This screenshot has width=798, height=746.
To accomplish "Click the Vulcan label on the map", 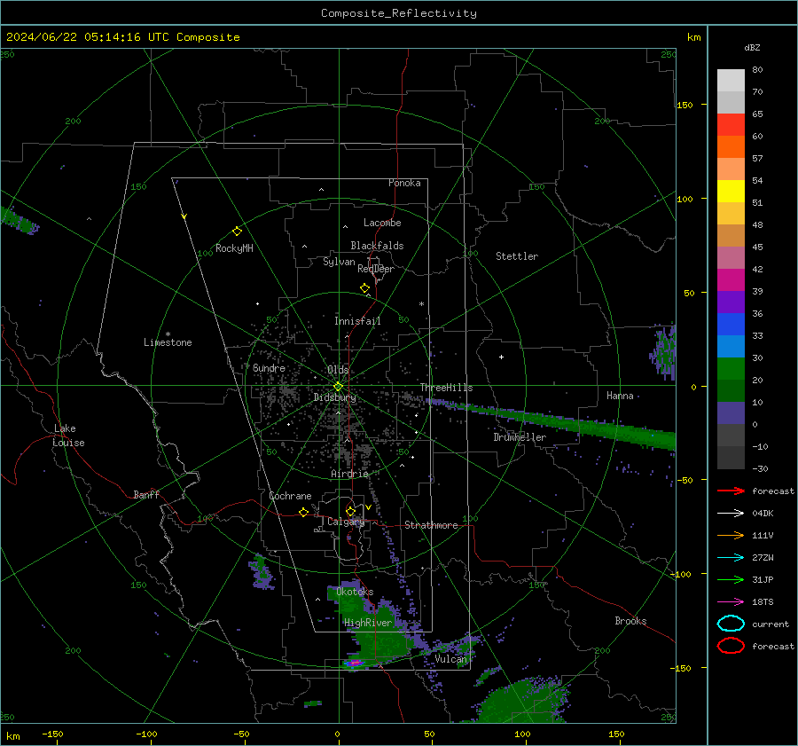I will 450,659.
